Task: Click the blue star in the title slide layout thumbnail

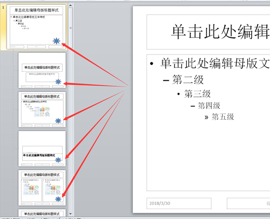Action: [58, 82]
